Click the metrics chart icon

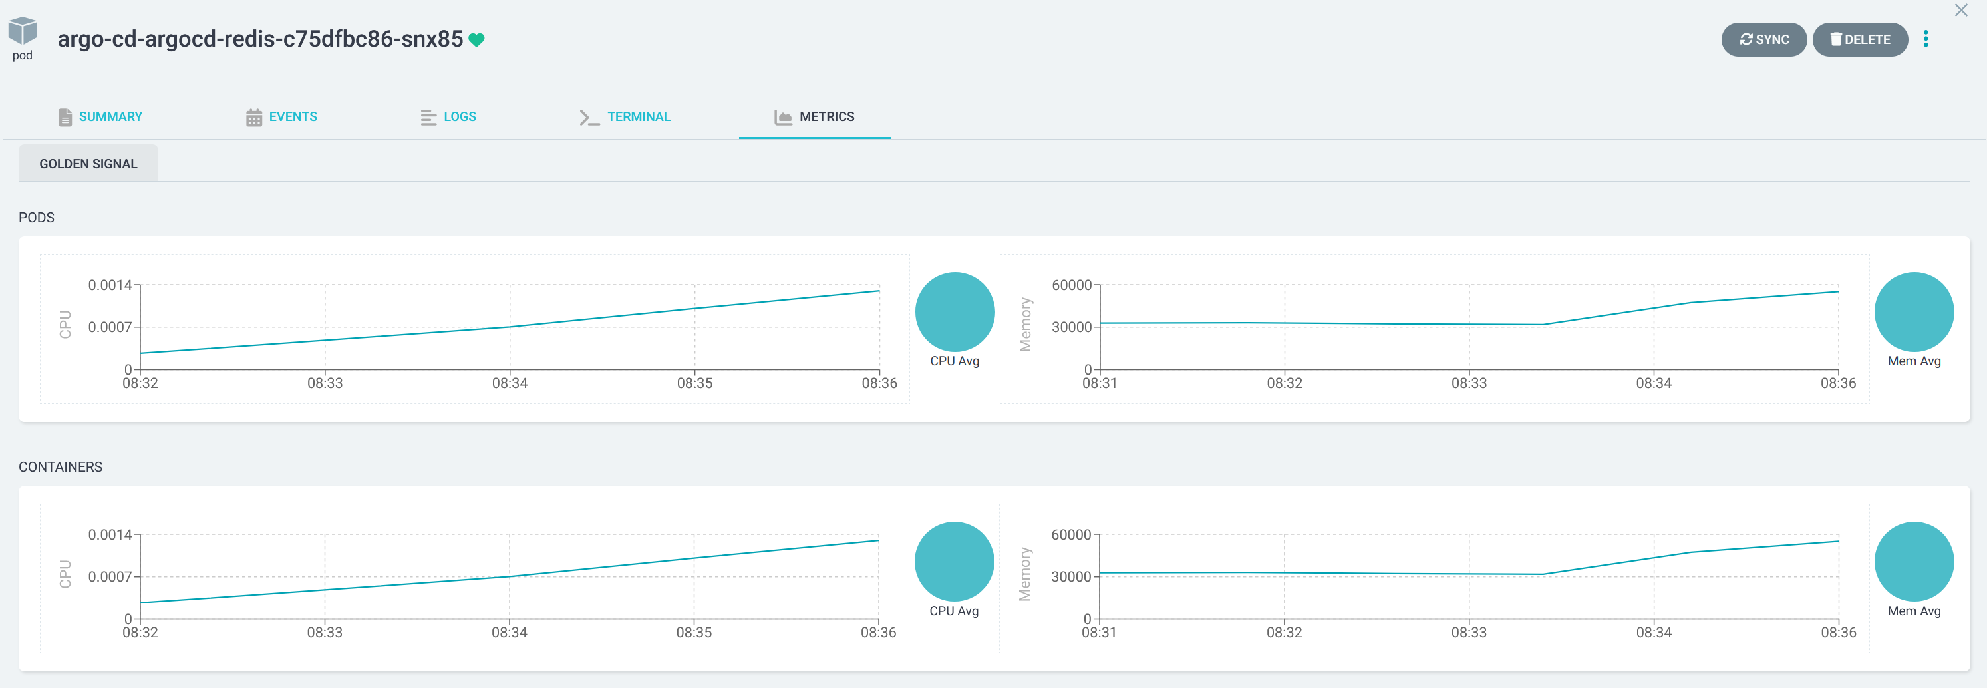783,117
